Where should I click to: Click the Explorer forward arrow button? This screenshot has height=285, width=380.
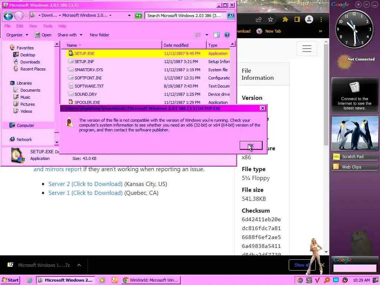[x=19, y=16]
